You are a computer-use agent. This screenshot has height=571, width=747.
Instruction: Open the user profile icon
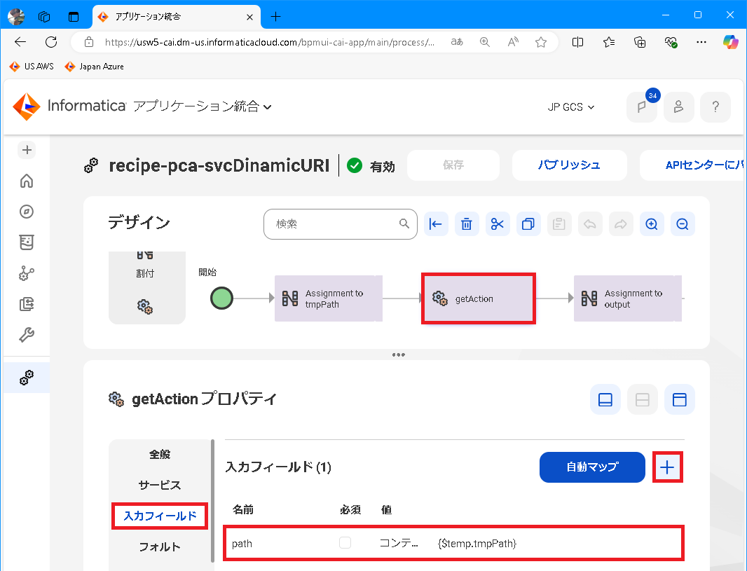[x=678, y=106]
